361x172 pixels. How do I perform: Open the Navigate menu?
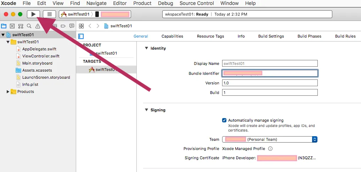(x=96, y=3)
